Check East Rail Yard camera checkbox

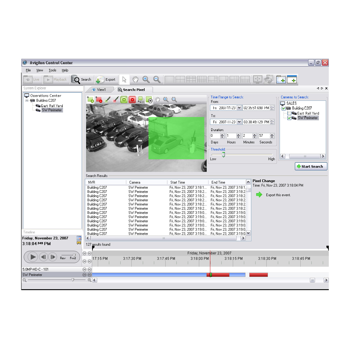click(289, 113)
